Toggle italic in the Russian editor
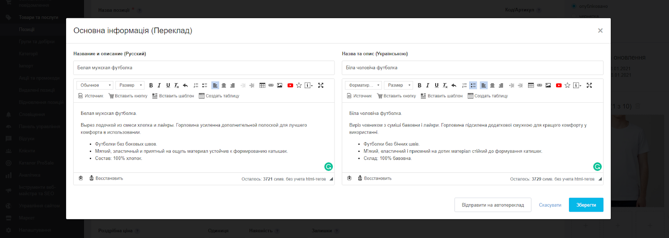The height and width of the screenshot is (238, 669). (159, 85)
